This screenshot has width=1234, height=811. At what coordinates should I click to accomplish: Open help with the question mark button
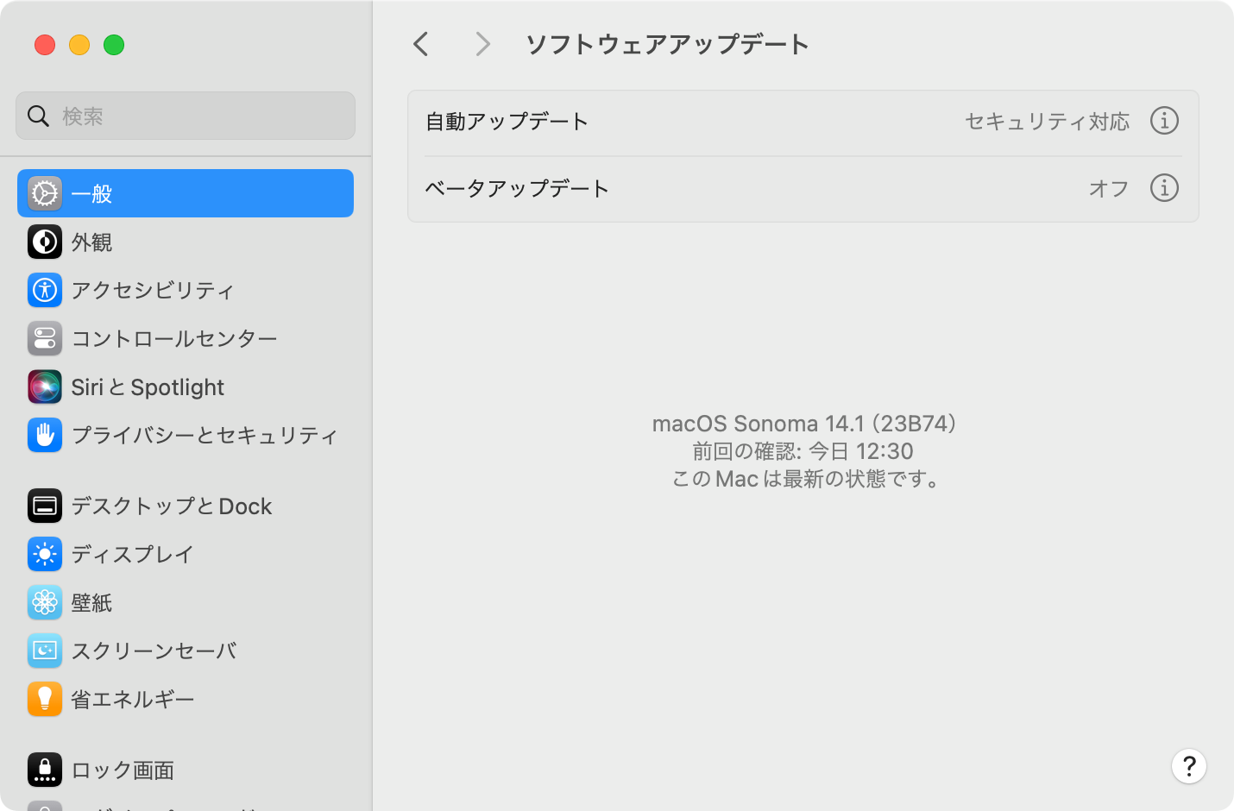pyautogui.click(x=1189, y=766)
